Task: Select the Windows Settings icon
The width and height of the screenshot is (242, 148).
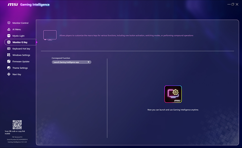Action: [x=9, y=55]
